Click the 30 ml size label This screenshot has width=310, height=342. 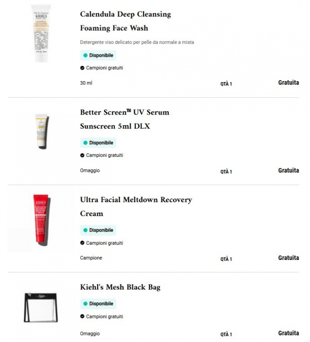86,83
